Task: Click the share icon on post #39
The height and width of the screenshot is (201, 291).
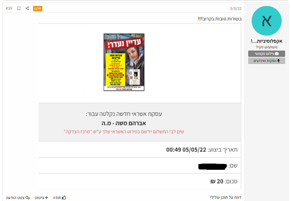Action: (27, 8)
